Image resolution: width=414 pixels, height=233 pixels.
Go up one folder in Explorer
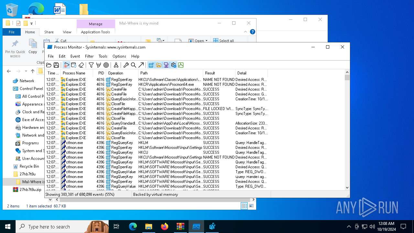click(x=33, y=71)
